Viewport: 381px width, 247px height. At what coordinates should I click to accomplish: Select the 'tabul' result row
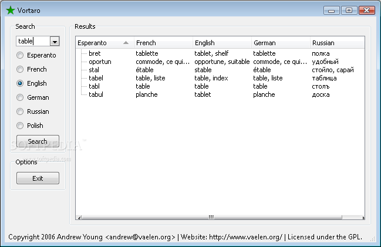point(220,94)
